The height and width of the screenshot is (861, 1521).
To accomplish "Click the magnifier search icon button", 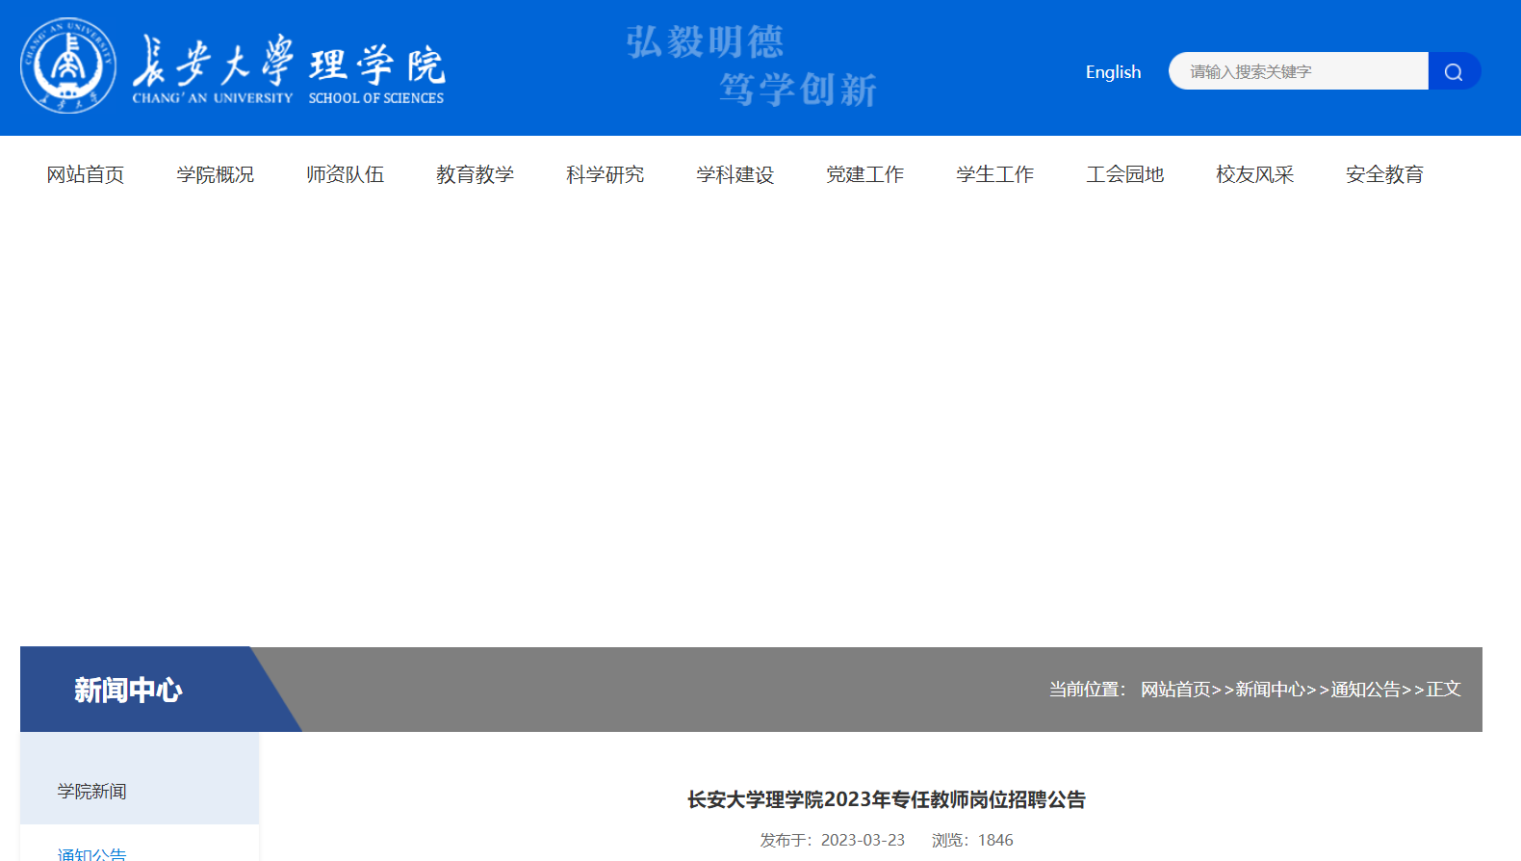I will click(x=1454, y=71).
